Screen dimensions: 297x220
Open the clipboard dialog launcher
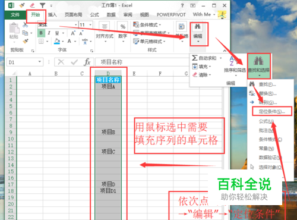(x=33, y=51)
